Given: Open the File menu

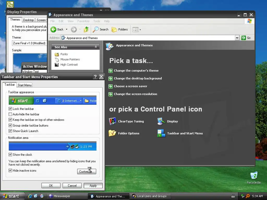Looking at the screenshot, I should [x=52, y=21].
